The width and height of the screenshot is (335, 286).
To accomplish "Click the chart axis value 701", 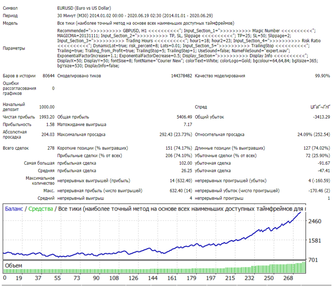I will (313, 260).
